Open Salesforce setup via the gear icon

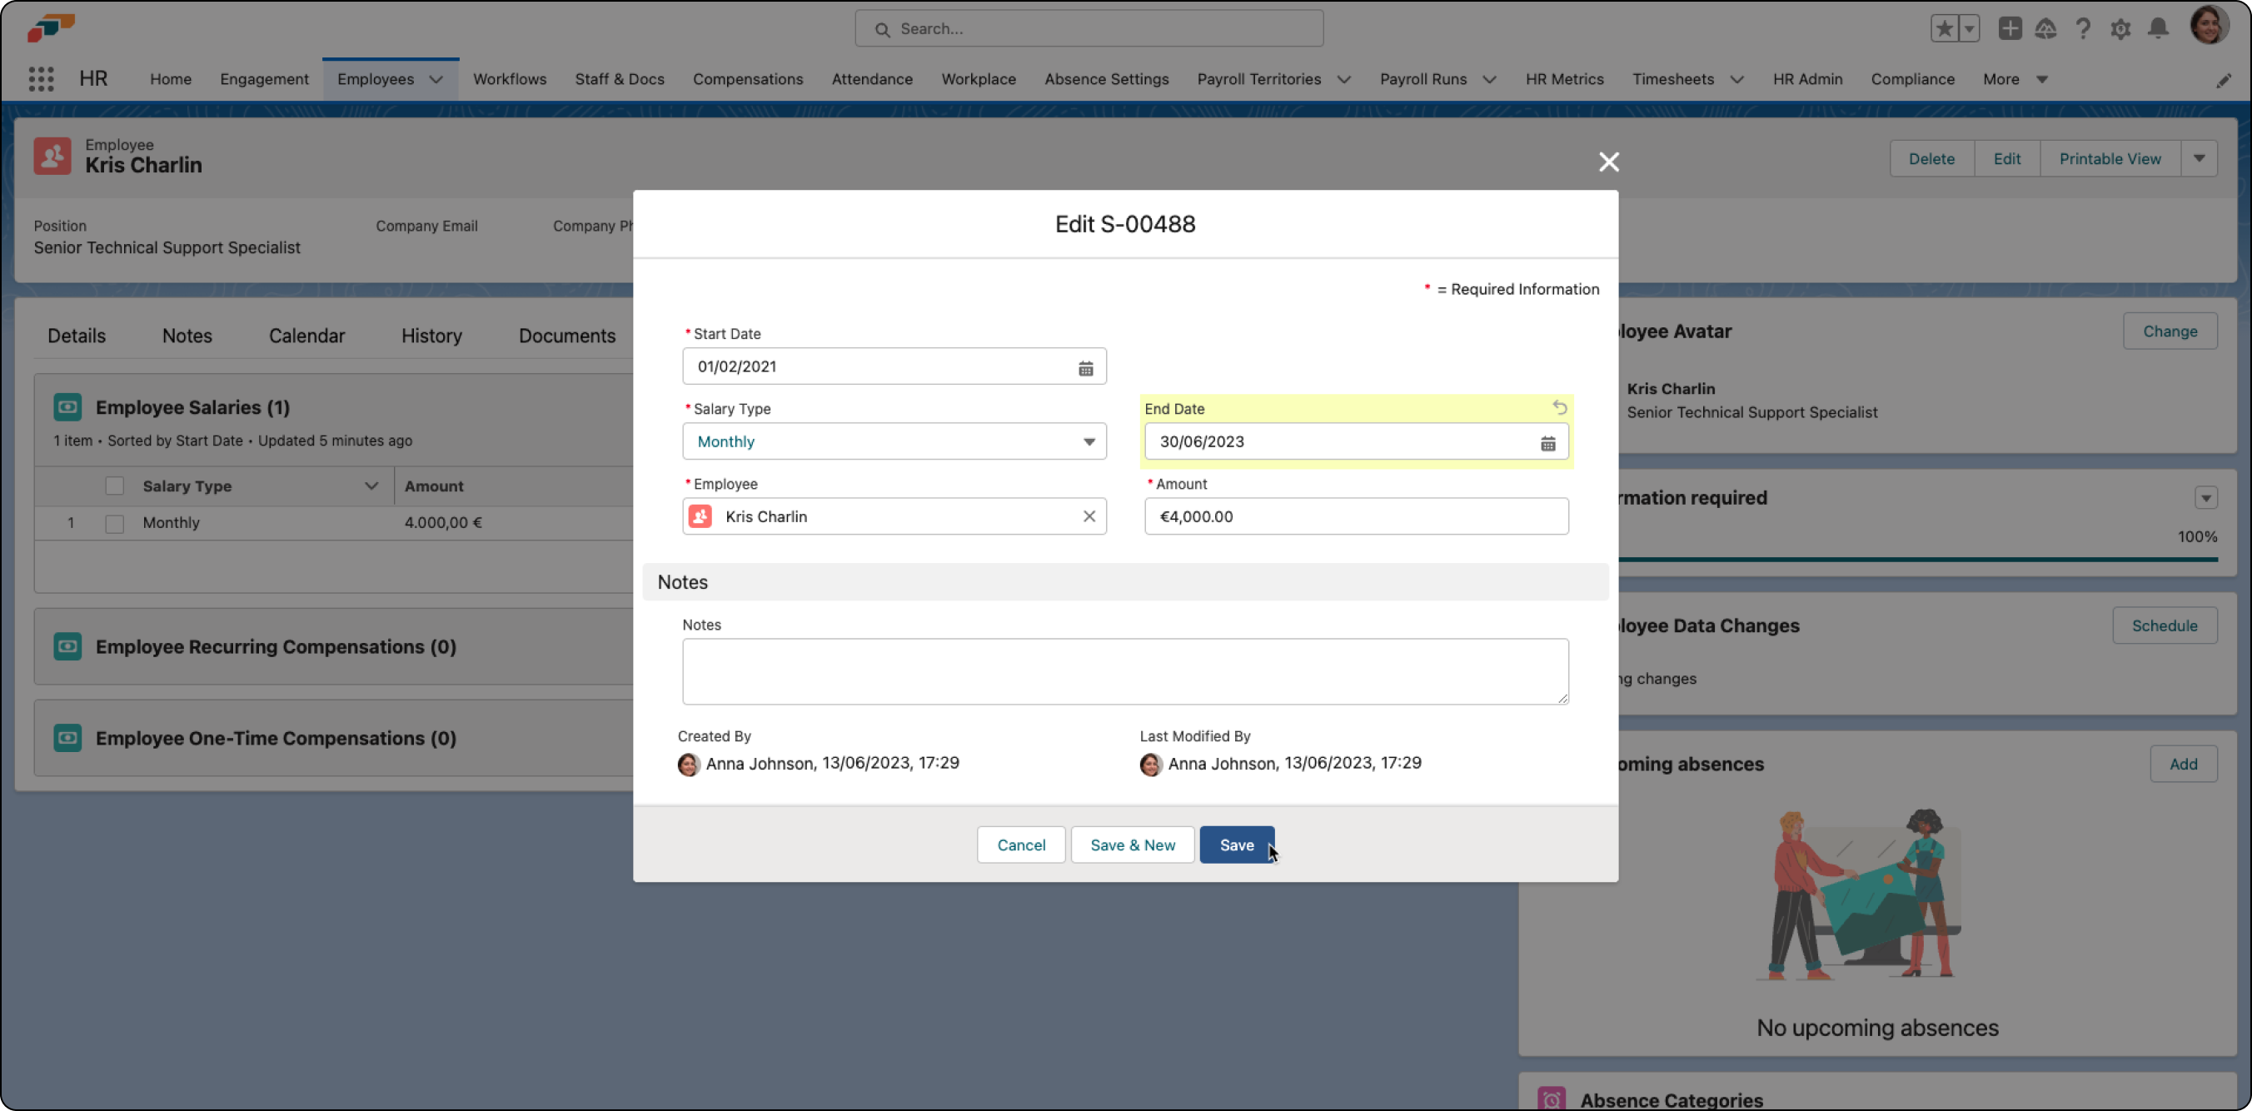point(2120,28)
